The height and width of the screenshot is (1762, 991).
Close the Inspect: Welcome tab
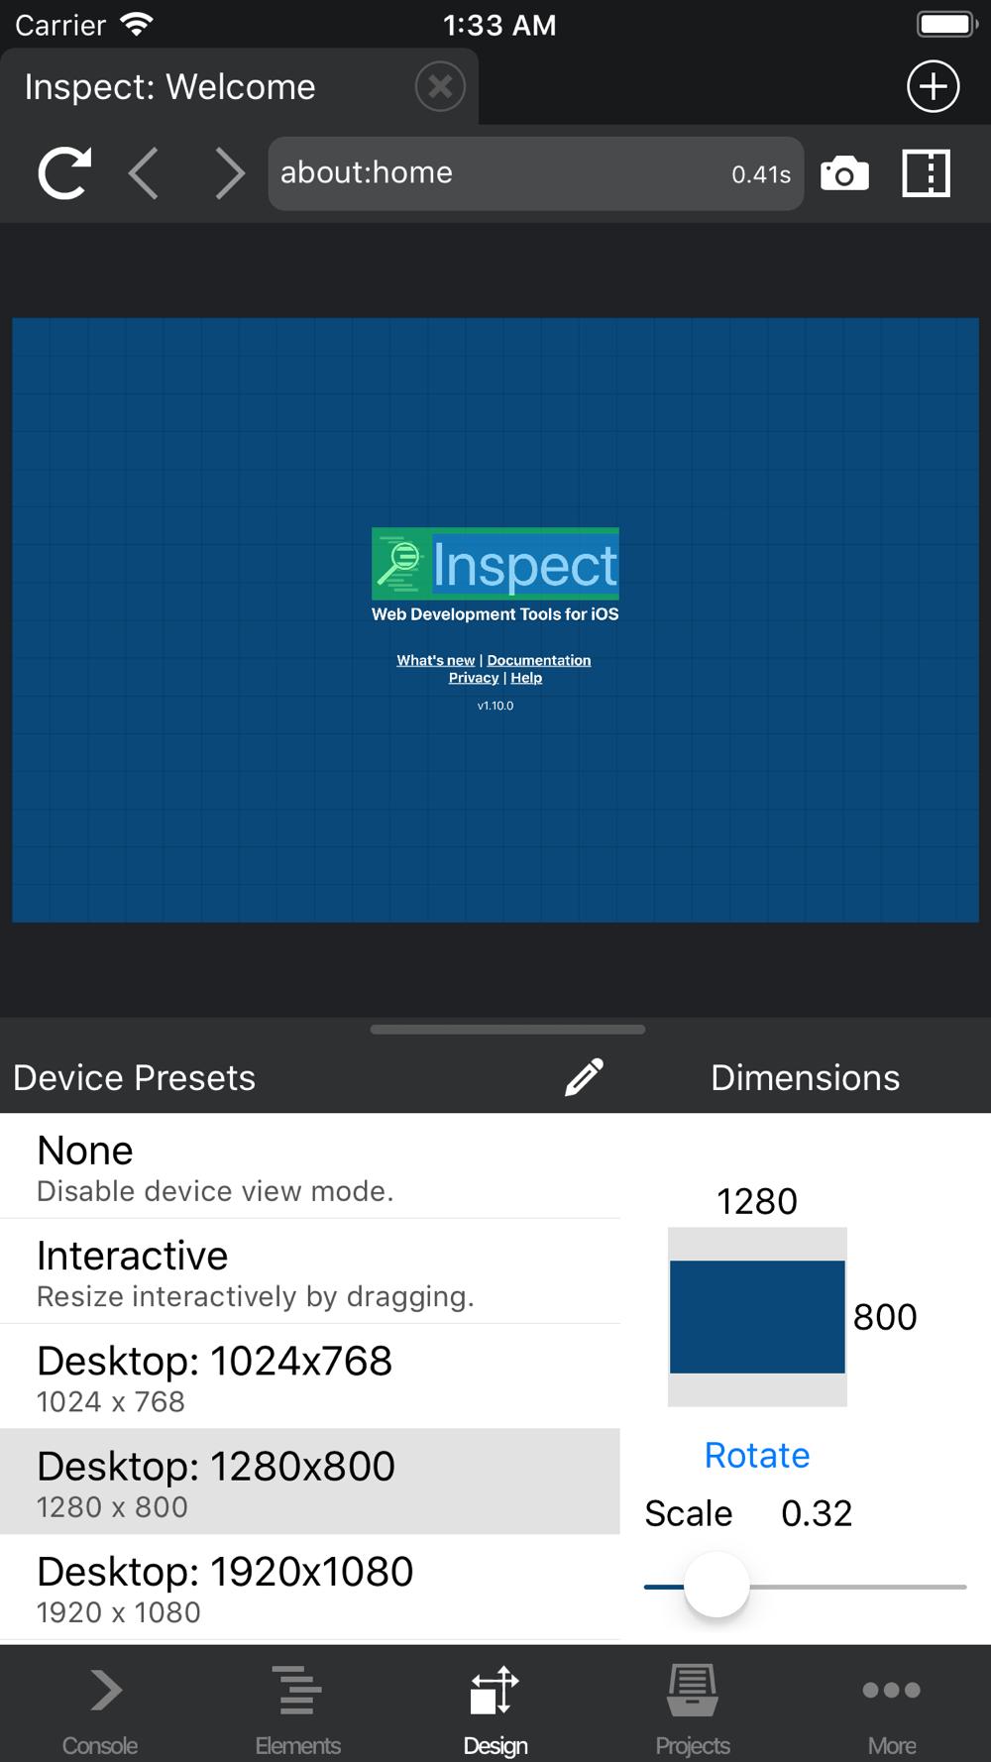click(440, 86)
